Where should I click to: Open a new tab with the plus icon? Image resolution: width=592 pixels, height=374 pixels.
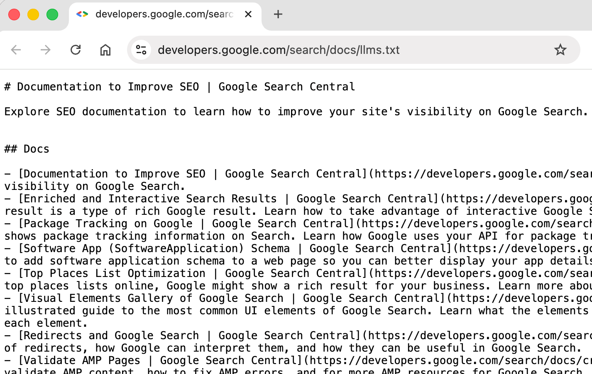click(278, 14)
